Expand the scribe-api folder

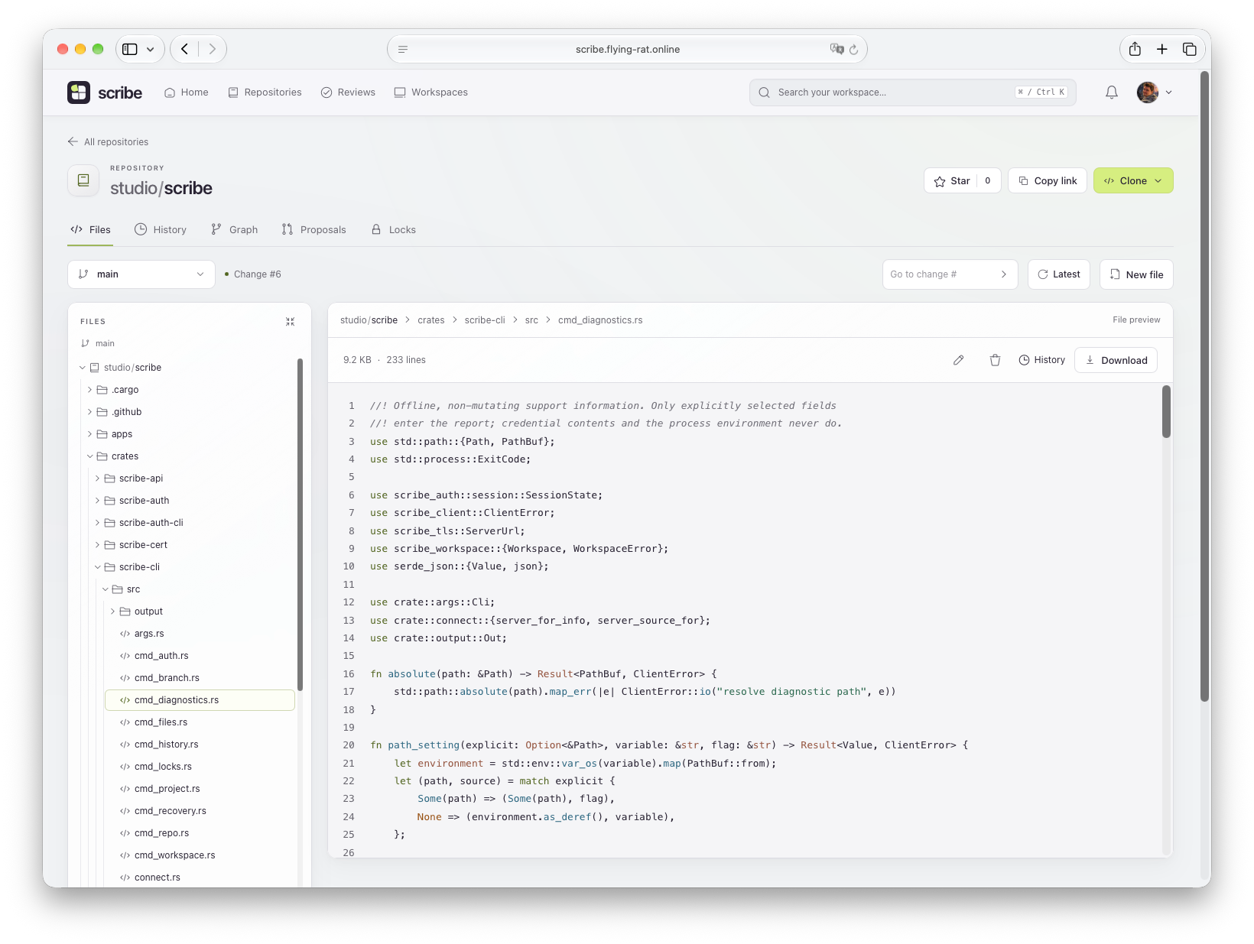97,478
